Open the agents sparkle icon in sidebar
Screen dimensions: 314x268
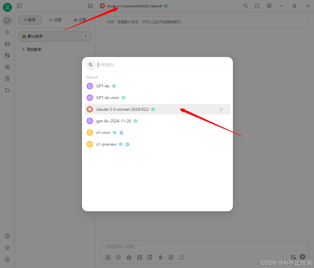(x=7, y=32)
